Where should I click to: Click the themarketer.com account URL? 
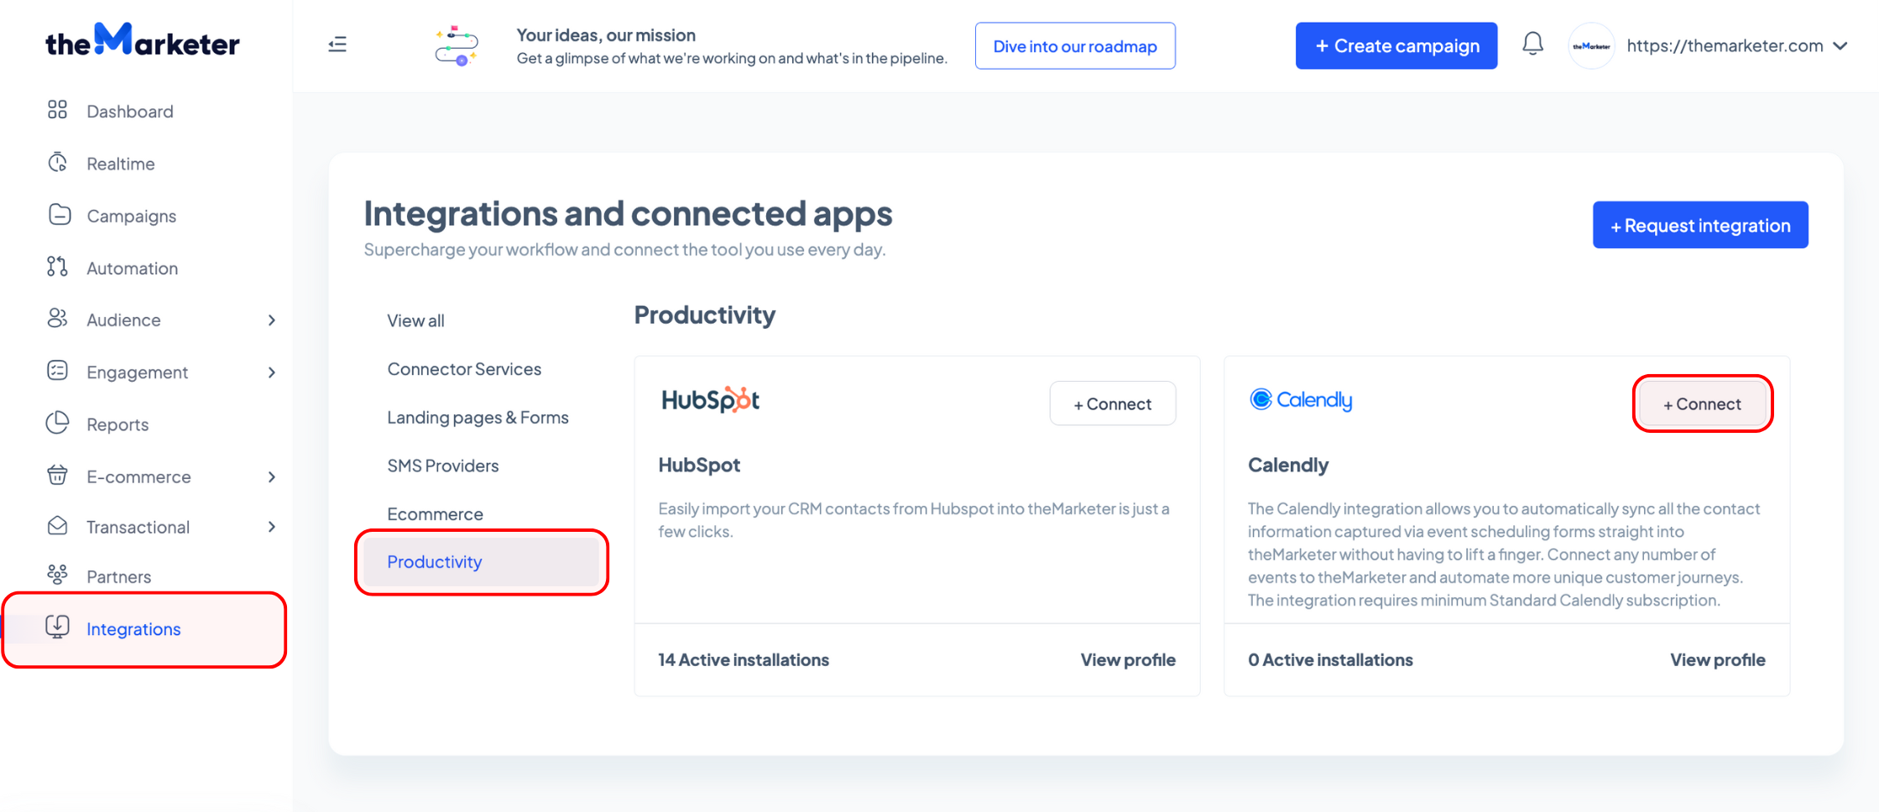pyautogui.click(x=1725, y=46)
